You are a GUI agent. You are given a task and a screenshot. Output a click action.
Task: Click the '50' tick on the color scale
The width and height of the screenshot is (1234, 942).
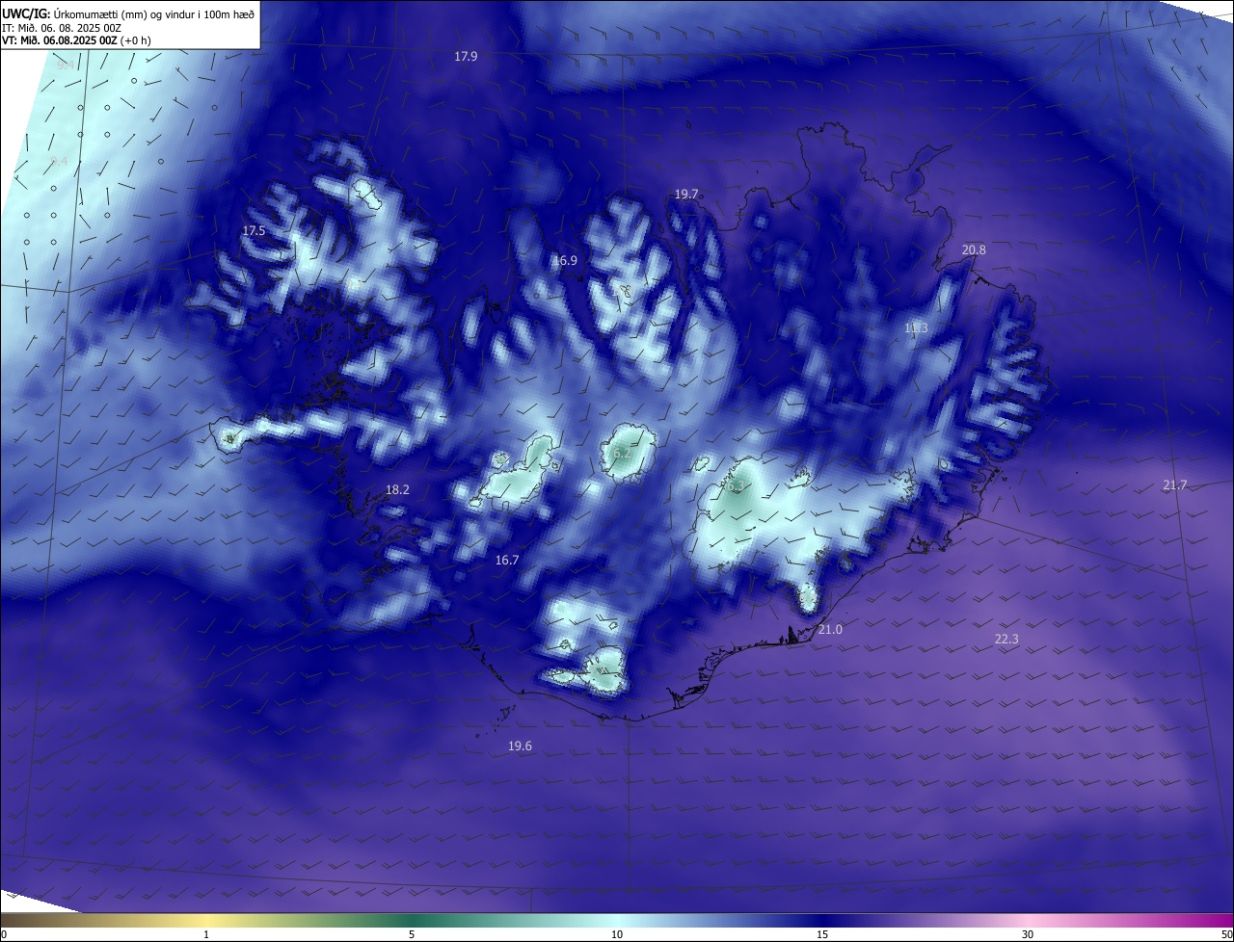[1226, 935]
